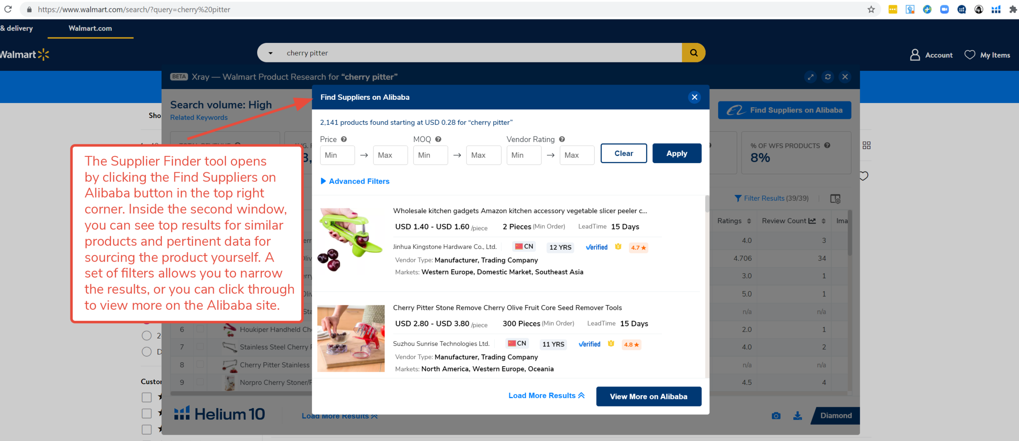Apply the supplier filters
This screenshot has width=1019, height=441.
pyautogui.click(x=677, y=153)
